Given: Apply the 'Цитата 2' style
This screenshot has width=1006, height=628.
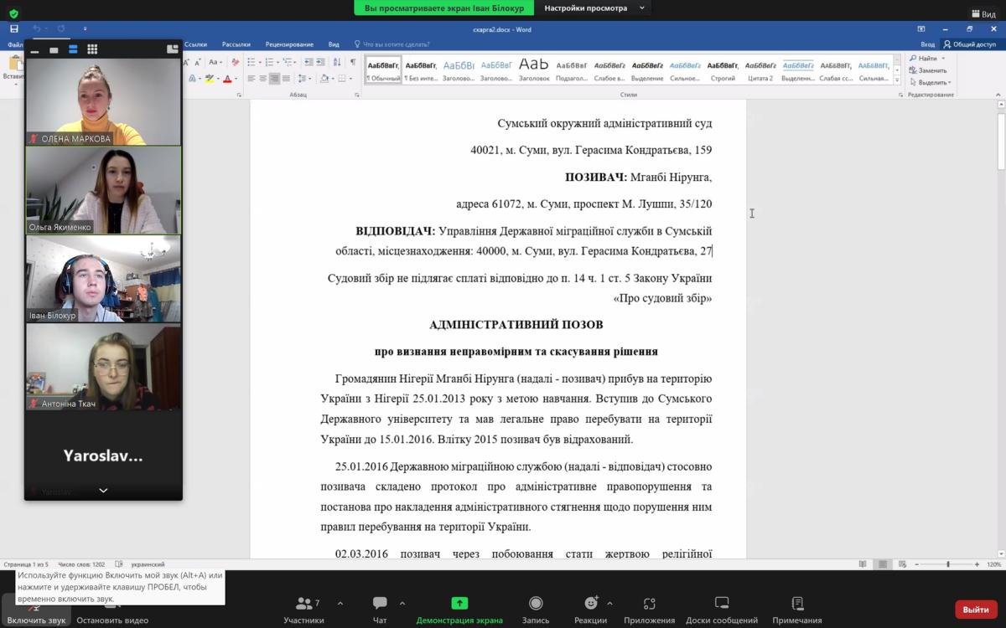Looking at the screenshot, I should (x=760, y=70).
